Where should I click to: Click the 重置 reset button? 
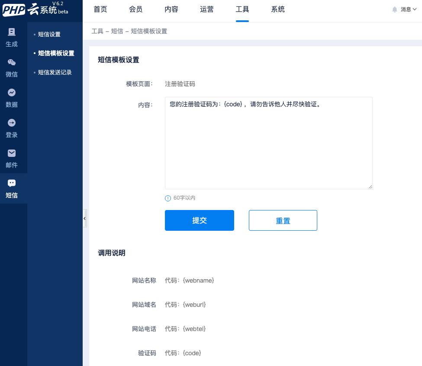click(x=283, y=220)
